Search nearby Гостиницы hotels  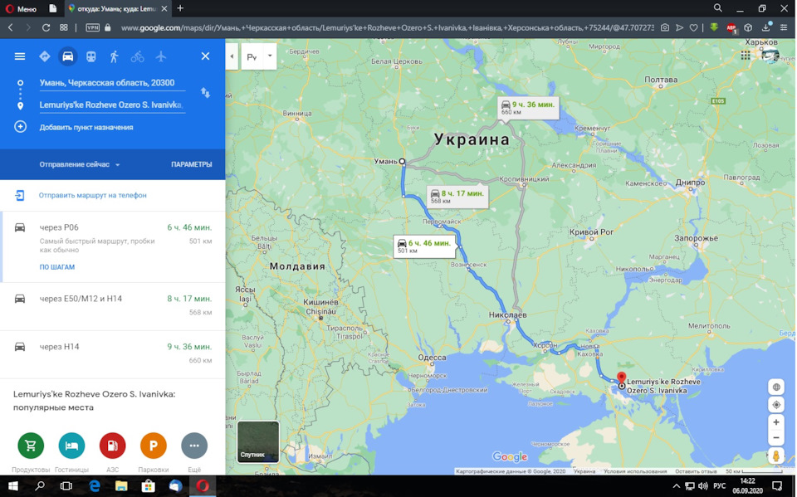point(71,446)
